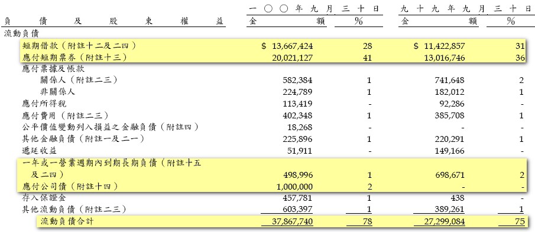Screen dimensions: 535x232
Task: Click the percentage 31 in 短期借款 row
Action: (520, 46)
